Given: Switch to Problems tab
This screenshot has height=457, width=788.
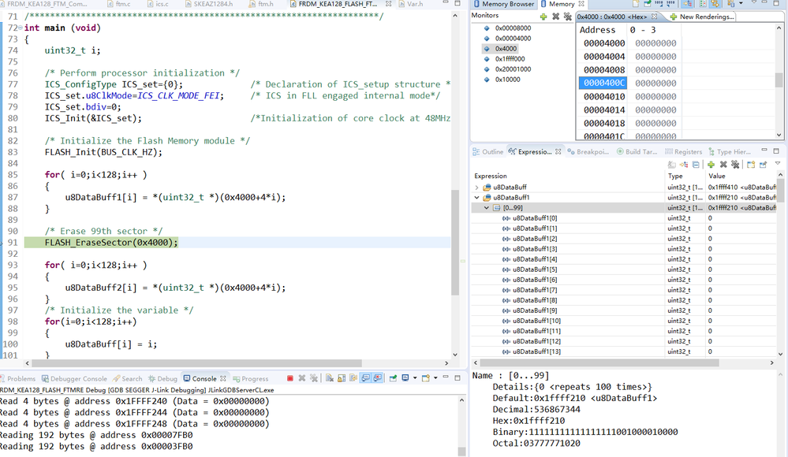Looking at the screenshot, I should pyautogui.click(x=17, y=379).
